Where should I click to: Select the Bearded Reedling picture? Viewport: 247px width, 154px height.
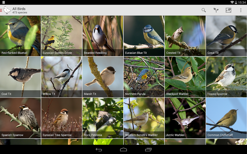click(103, 36)
